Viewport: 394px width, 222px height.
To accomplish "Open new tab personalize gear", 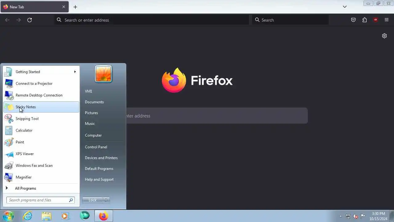I will (x=384, y=36).
